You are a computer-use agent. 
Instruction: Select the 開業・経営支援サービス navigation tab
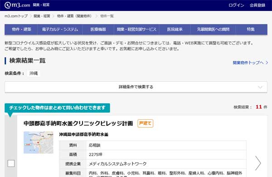point(136,29)
